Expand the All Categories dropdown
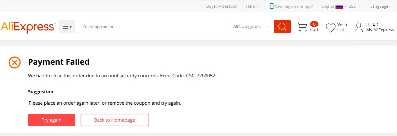397x136 pixels. pyautogui.click(x=251, y=27)
